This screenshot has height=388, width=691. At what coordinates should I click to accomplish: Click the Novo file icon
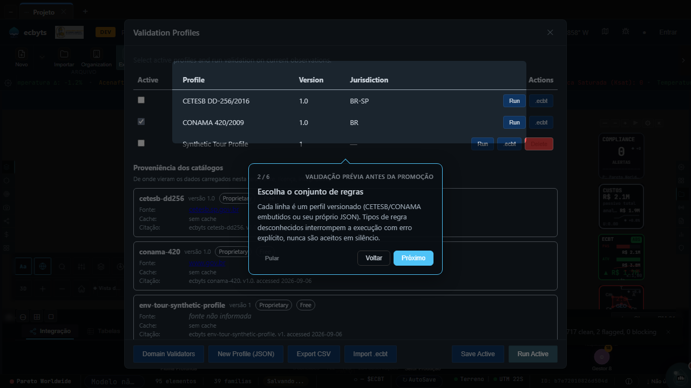coord(22,54)
